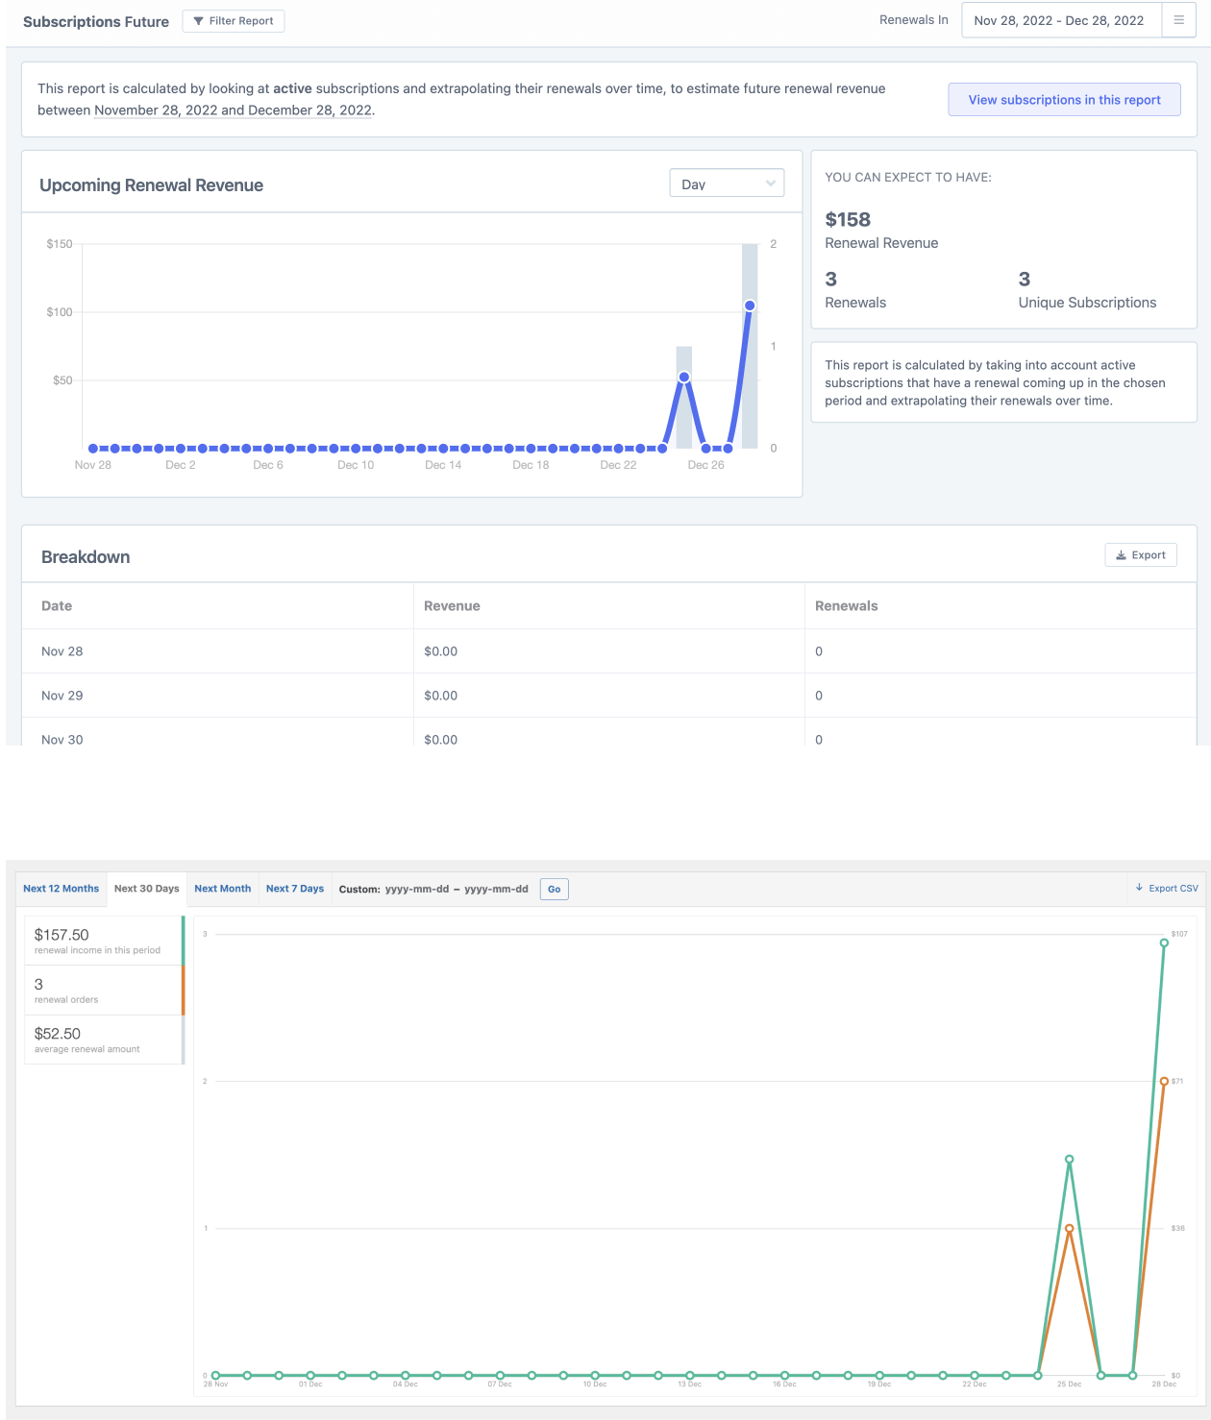The width and height of the screenshot is (1211, 1420).
Task: Open the Day granularity dropdown
Action: (x=727, y=183)
